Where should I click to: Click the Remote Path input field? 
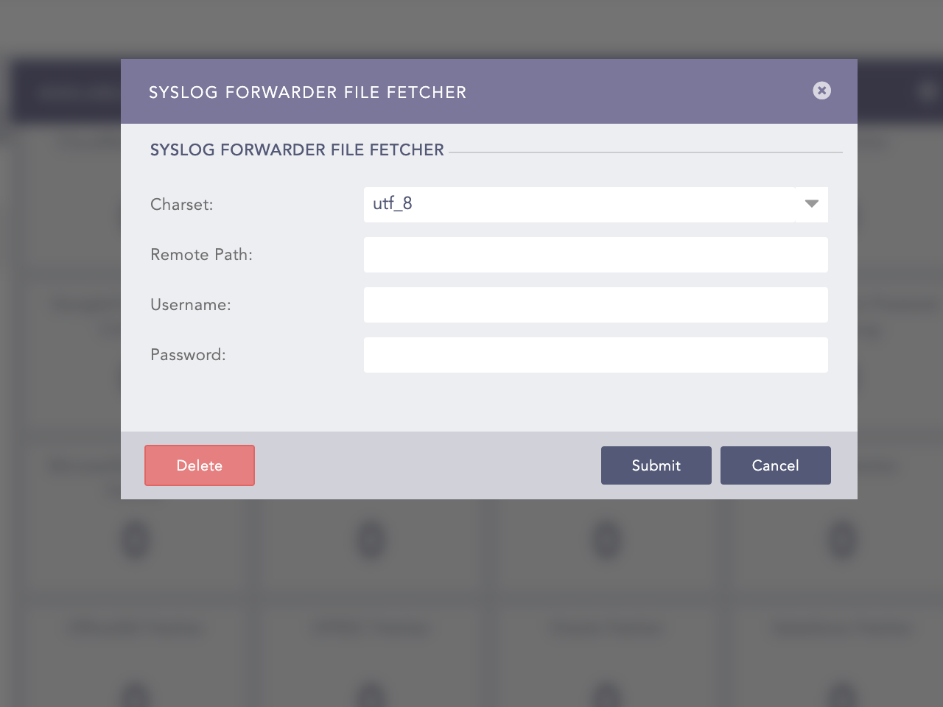point(595,255)
